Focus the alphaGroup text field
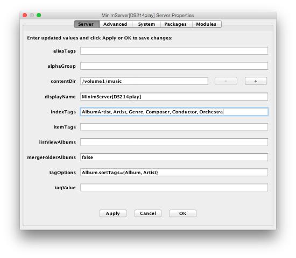Image resolution: width=296 pixels, height=258 pixels. [174, 66]
